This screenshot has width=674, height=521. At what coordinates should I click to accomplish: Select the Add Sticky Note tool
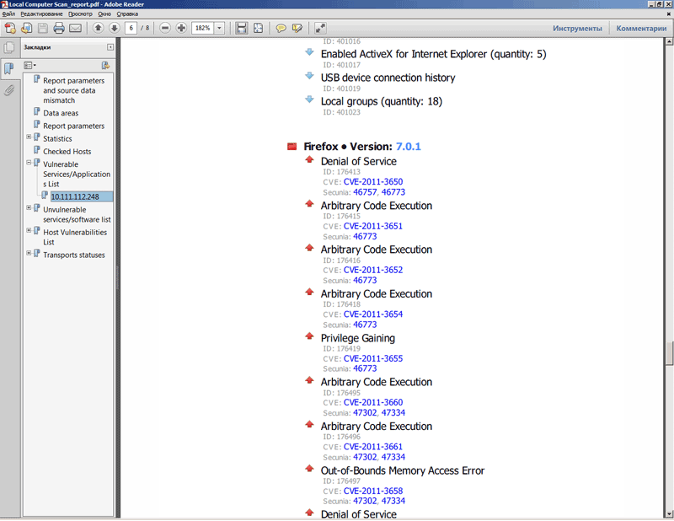coord(281,27)
